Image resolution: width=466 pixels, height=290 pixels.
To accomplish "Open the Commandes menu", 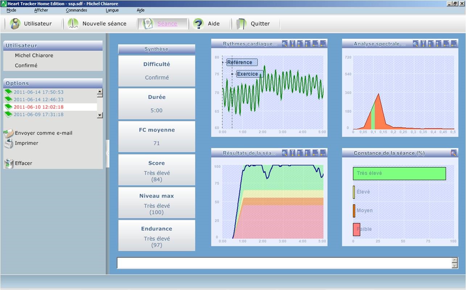I will (76, 10).
